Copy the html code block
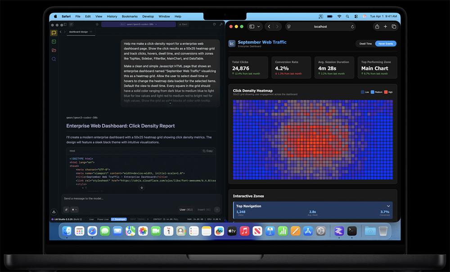 (207, 151)
